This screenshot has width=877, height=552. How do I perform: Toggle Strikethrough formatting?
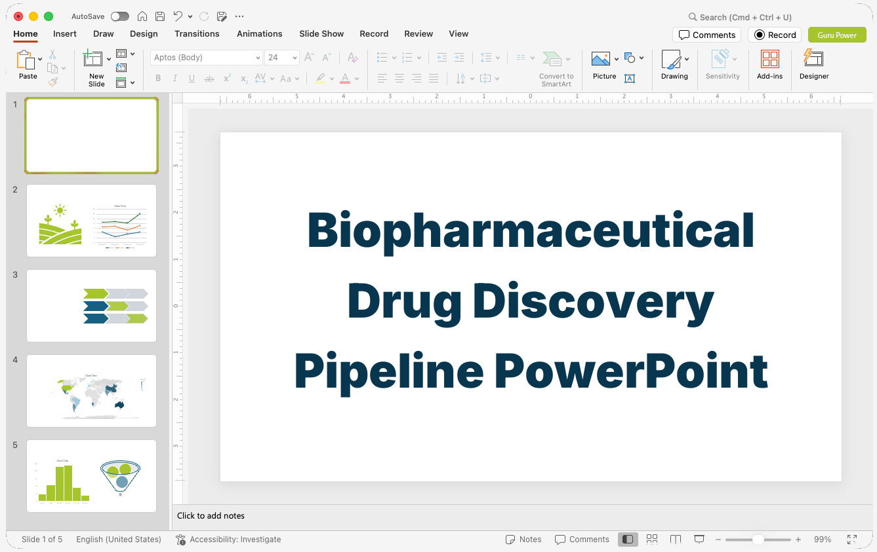pyautogui.click(x=209, y=79)
